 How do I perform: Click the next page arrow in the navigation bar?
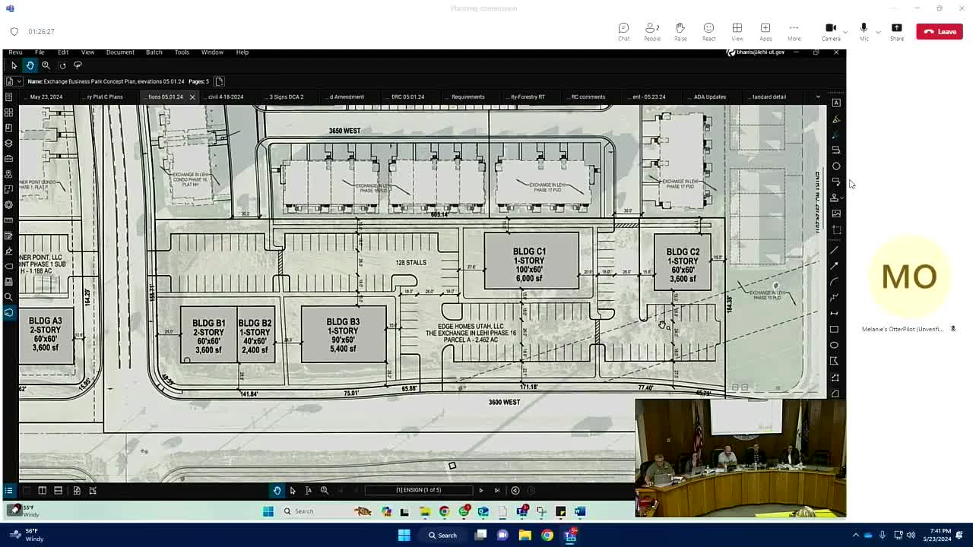[481, 490]
